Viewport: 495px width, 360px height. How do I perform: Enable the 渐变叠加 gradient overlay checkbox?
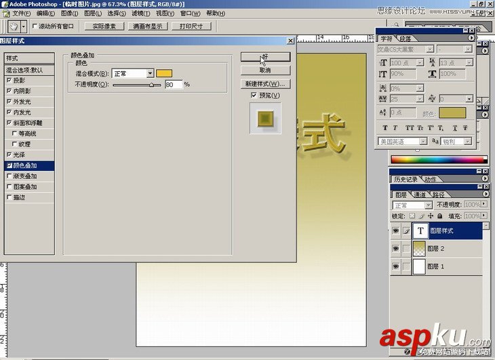coord(9,176)
